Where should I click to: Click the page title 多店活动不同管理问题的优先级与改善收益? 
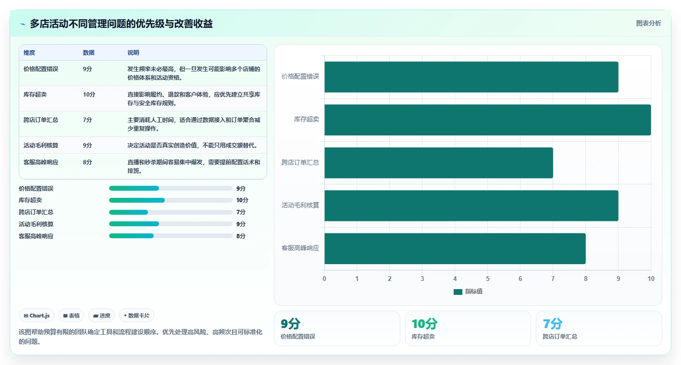[122, 24]
